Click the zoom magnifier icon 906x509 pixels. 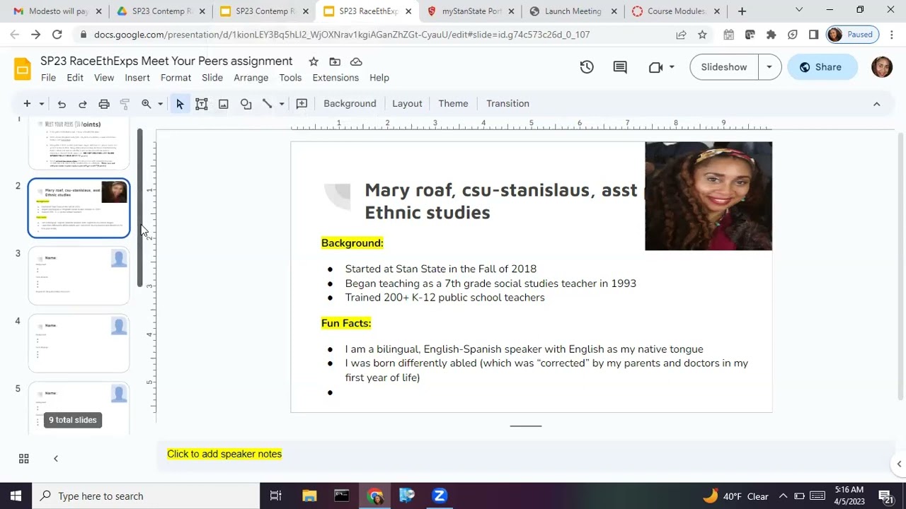coord(147,104)
